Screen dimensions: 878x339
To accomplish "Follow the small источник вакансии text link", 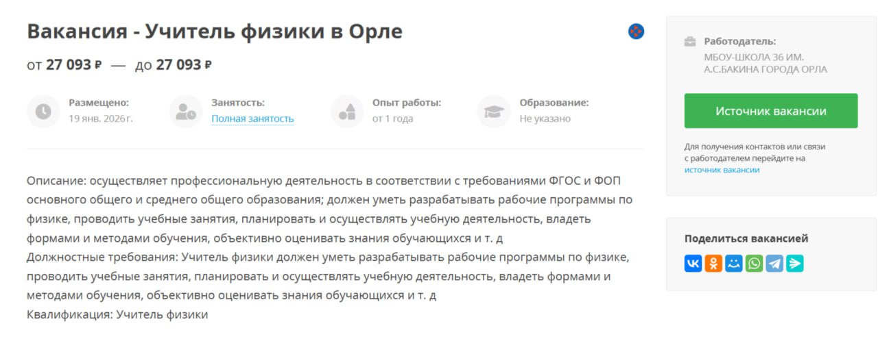I will 722,170.
